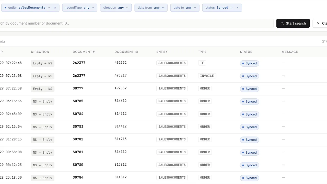
Task: Click the ENTITY column header
Action: click(x=162, y=52)
